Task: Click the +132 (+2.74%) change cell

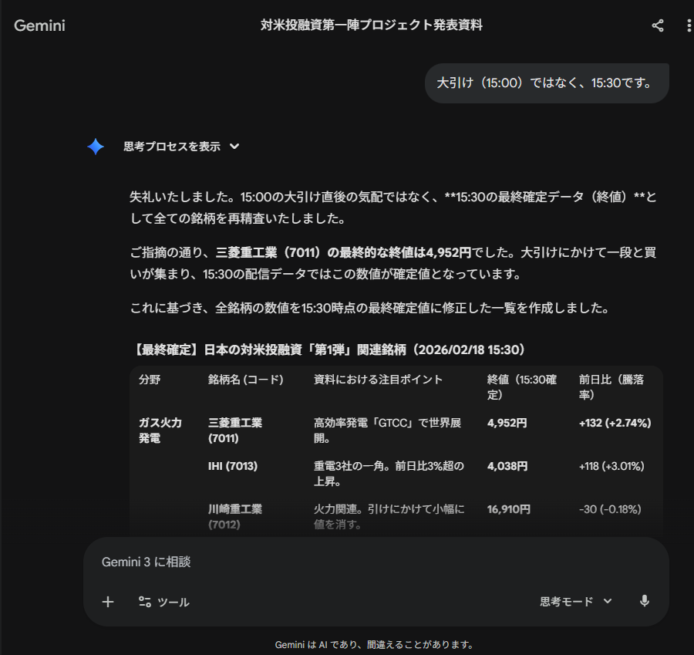Action: [x=615, y=423]
